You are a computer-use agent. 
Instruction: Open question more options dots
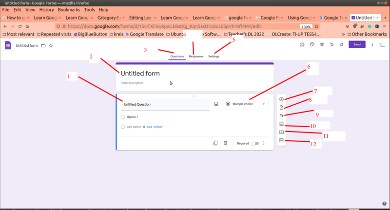pos(264,143)
